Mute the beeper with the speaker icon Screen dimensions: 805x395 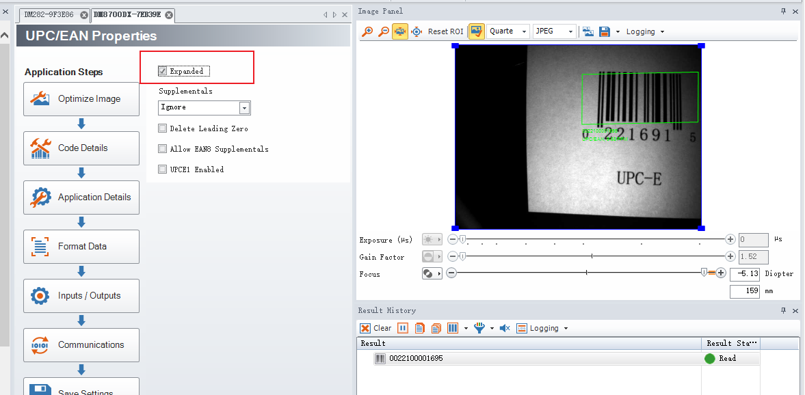tap(505, 328)
